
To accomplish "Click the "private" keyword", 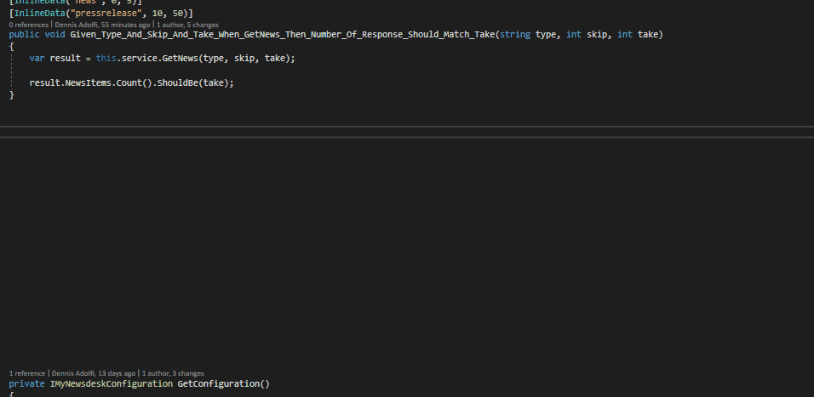I will pyautogui.click(x=26, y=384).
